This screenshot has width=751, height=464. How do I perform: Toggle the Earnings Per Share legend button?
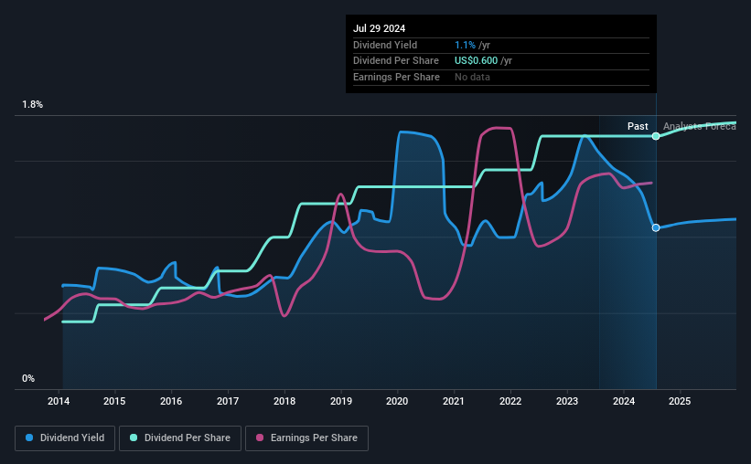306,438
